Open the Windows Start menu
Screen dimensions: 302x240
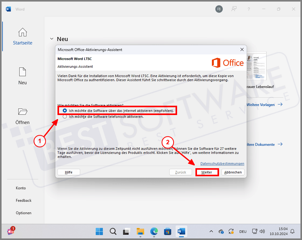point(99,231)
